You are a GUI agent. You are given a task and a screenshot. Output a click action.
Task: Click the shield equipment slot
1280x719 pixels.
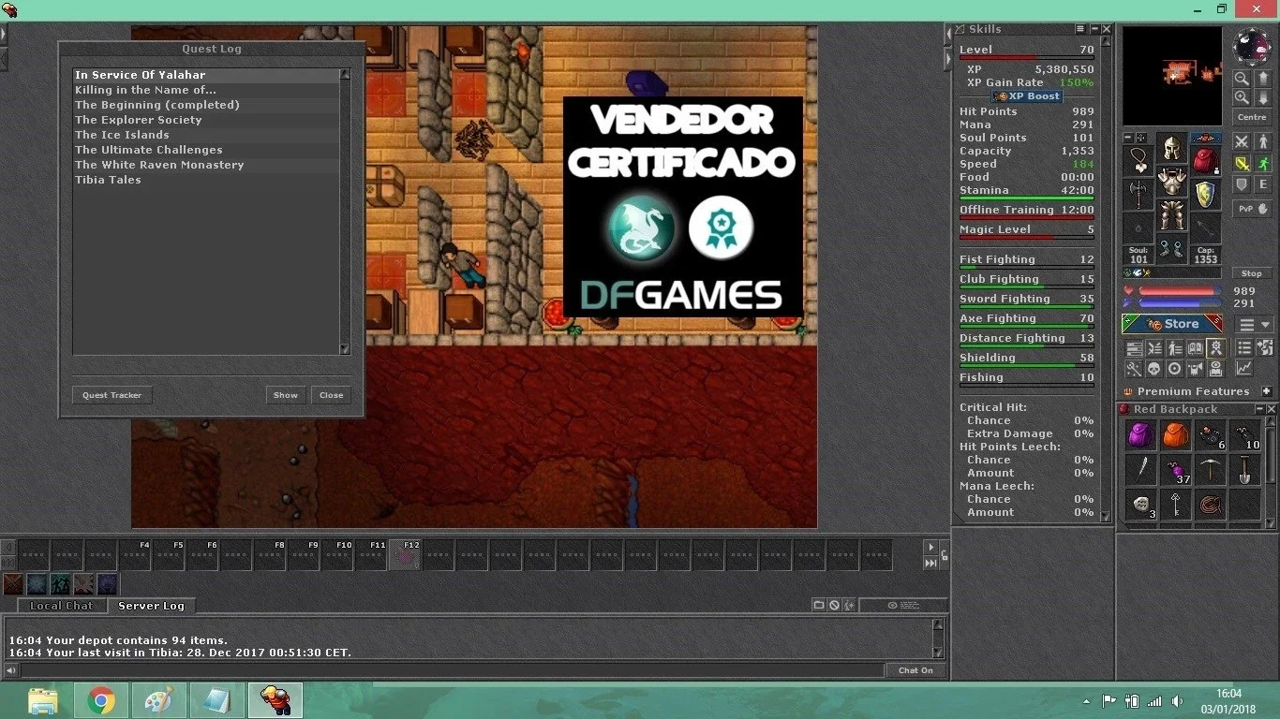[1205, 195]
